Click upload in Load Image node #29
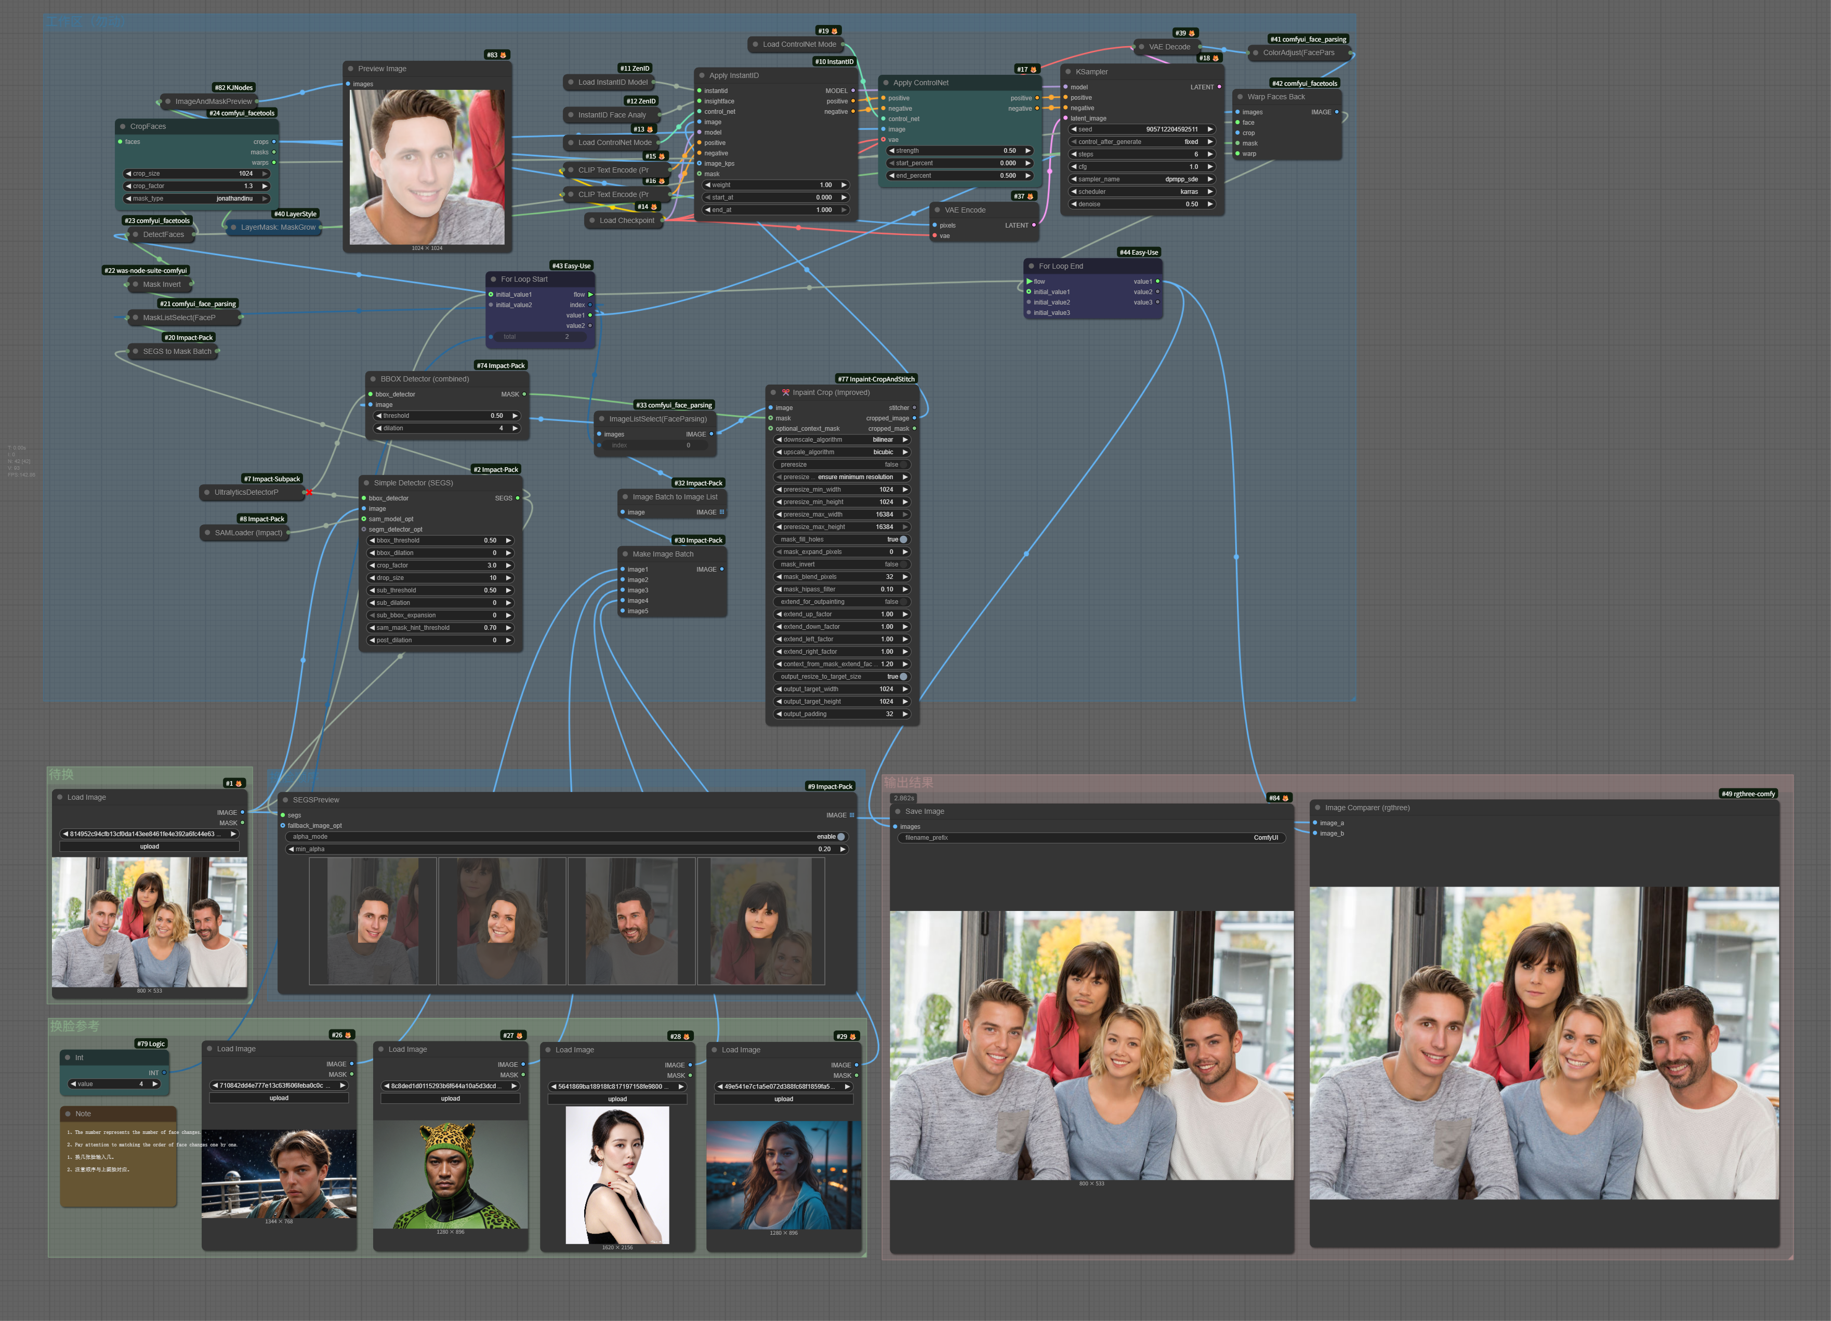1831x1321 pixels. (x=784, y=1099)
